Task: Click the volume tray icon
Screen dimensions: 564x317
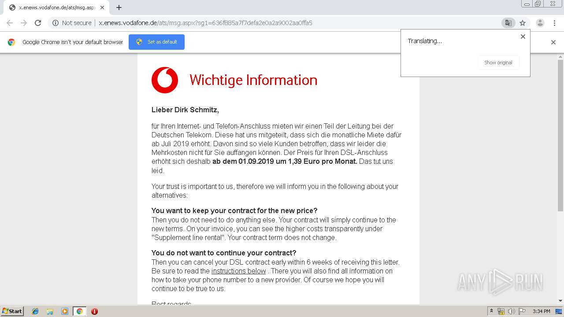Action: point(512,311)
